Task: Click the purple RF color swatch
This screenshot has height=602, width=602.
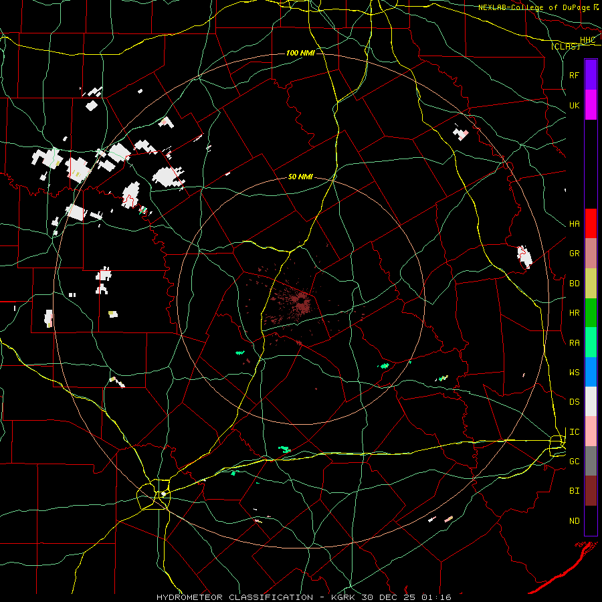Action: (591, 75)
